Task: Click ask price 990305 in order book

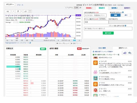Action: 26,57
